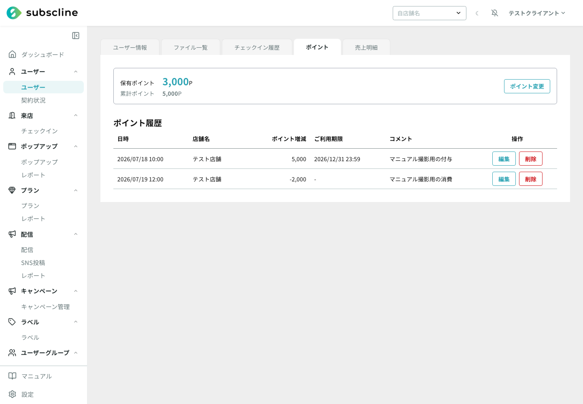Image resolution: width=583 pixels, height=404 pixels.
Task: Click the 2026/07/18 10:00 date cell
Action: click(140, 159)
